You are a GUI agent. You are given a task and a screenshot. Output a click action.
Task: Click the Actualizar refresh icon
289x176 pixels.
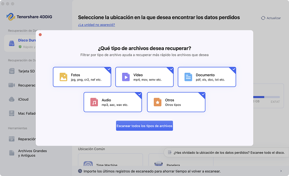pos(263,18)
